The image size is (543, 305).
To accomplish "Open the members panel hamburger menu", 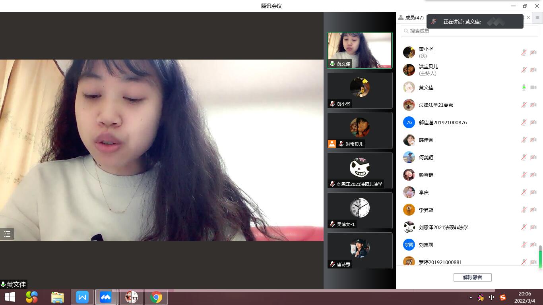I will point(537,17).
